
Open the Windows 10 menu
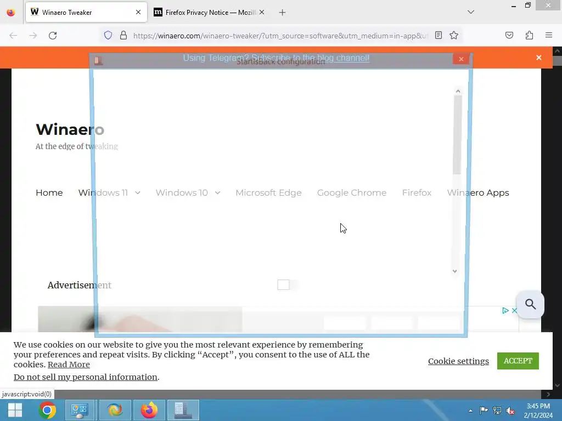pos(182,192)
